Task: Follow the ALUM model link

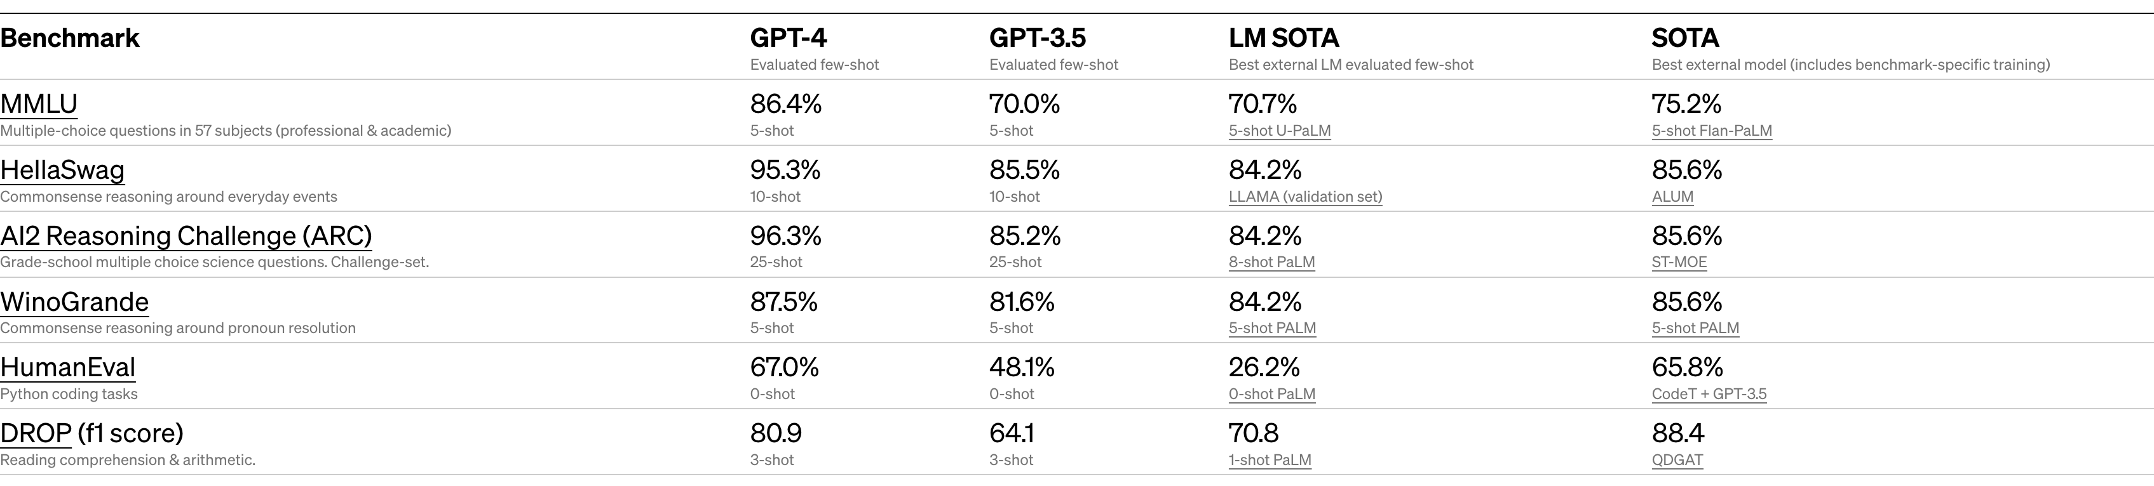Action: click(1672, 197)
